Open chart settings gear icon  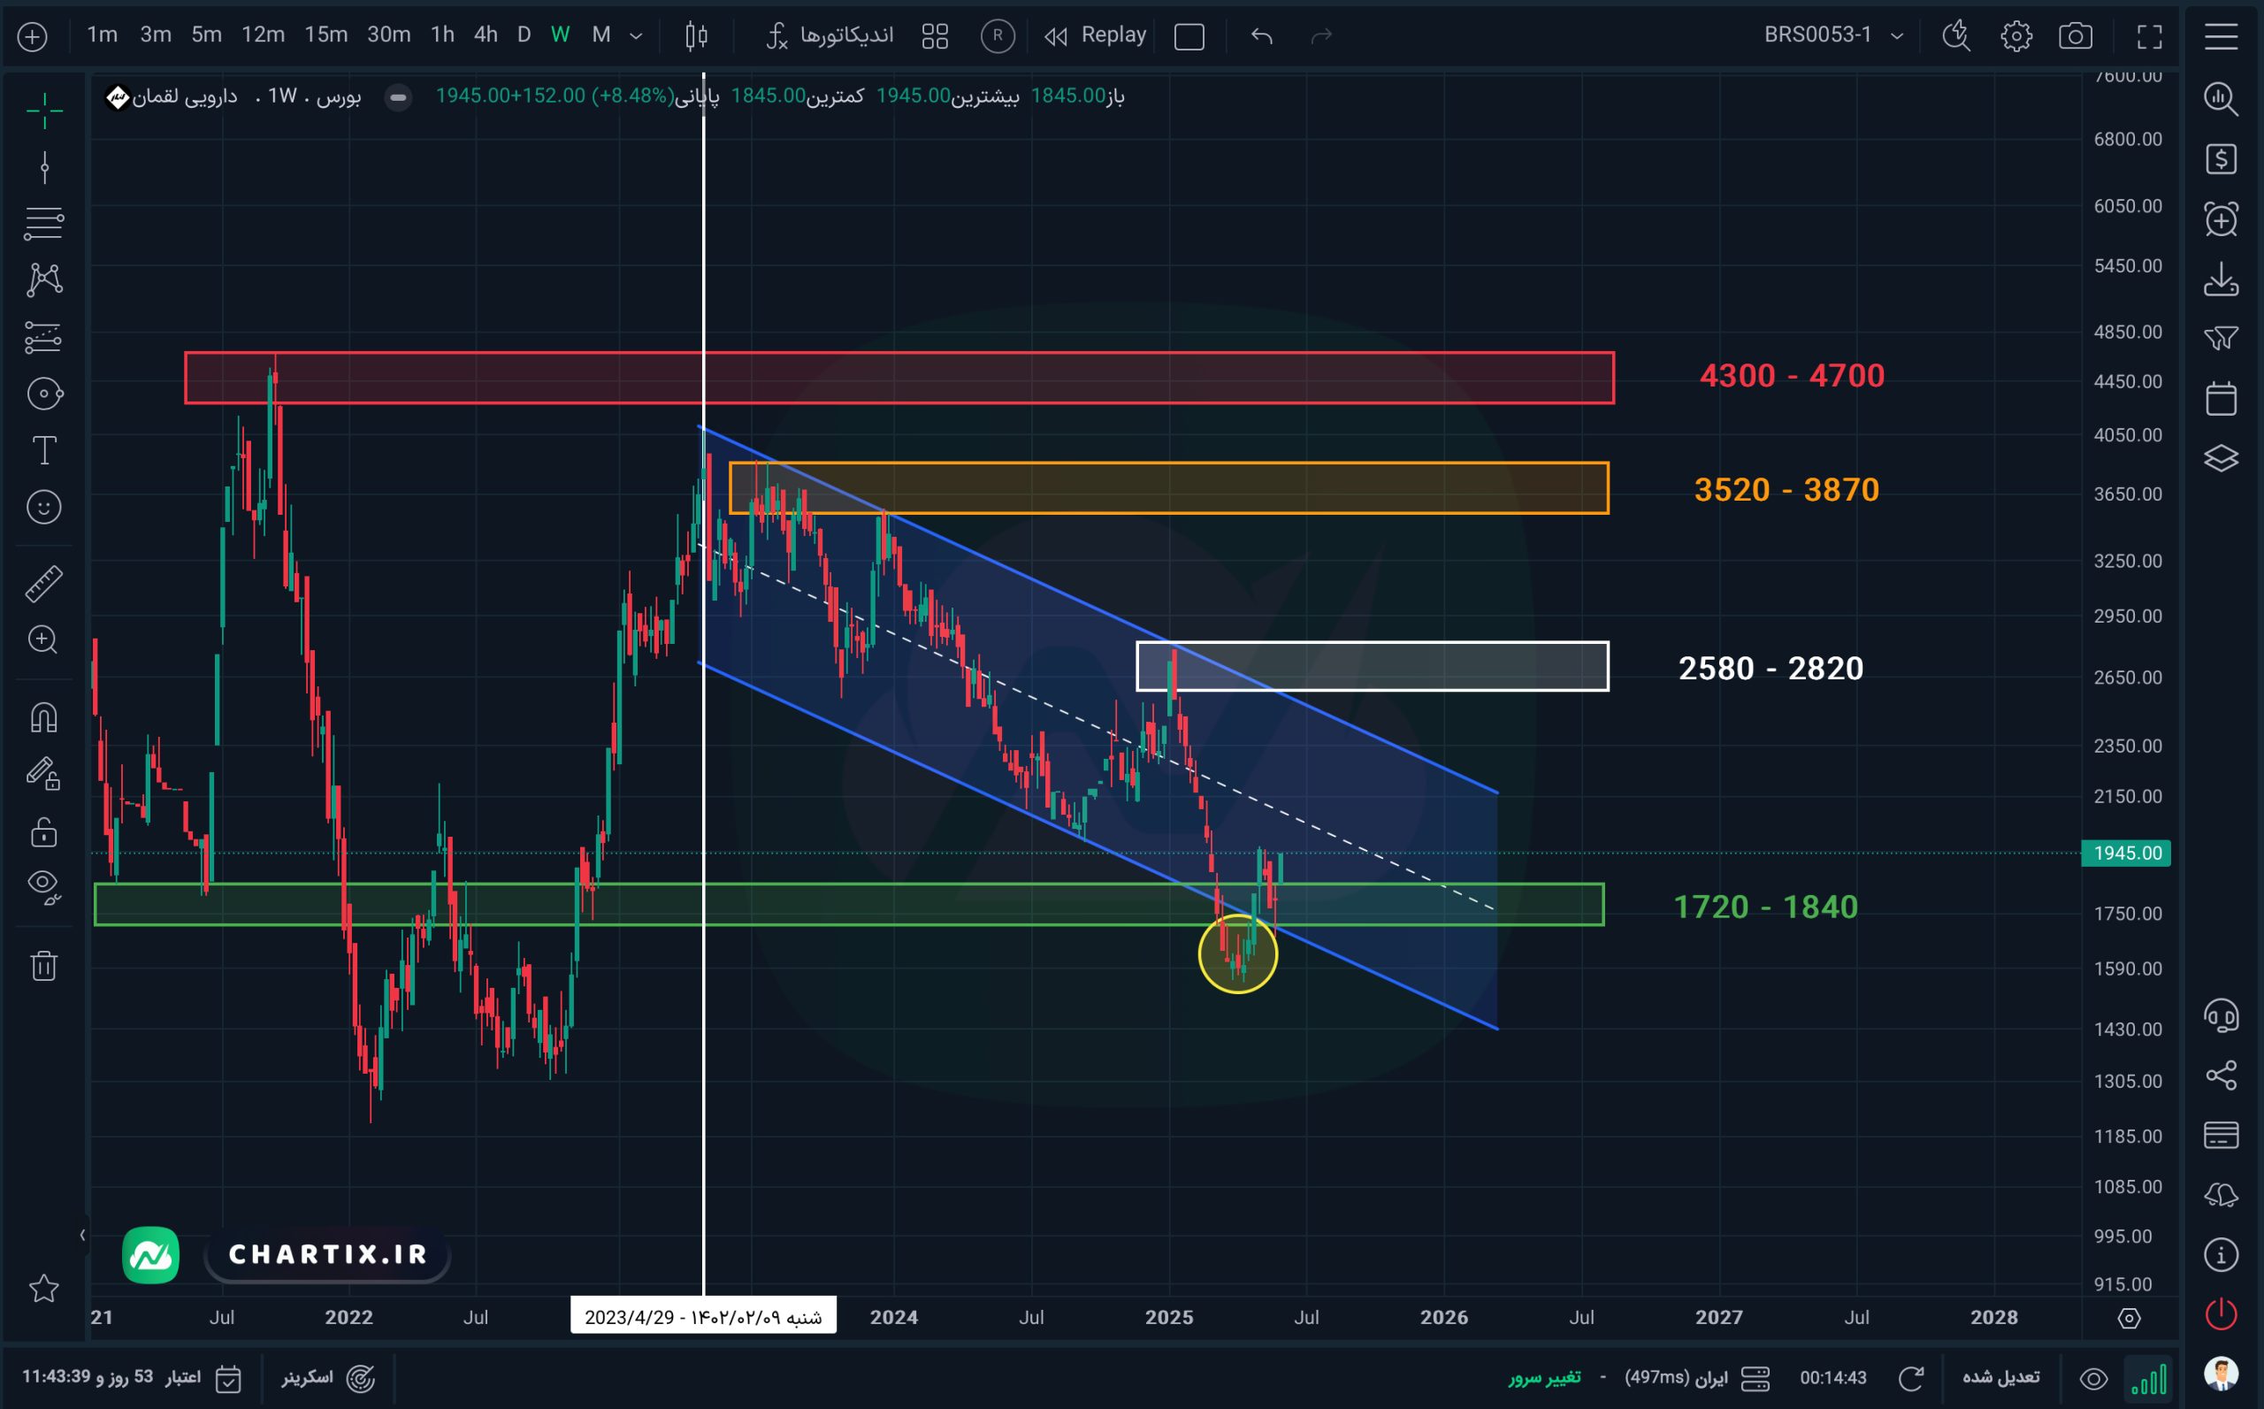coord(2015,36)
